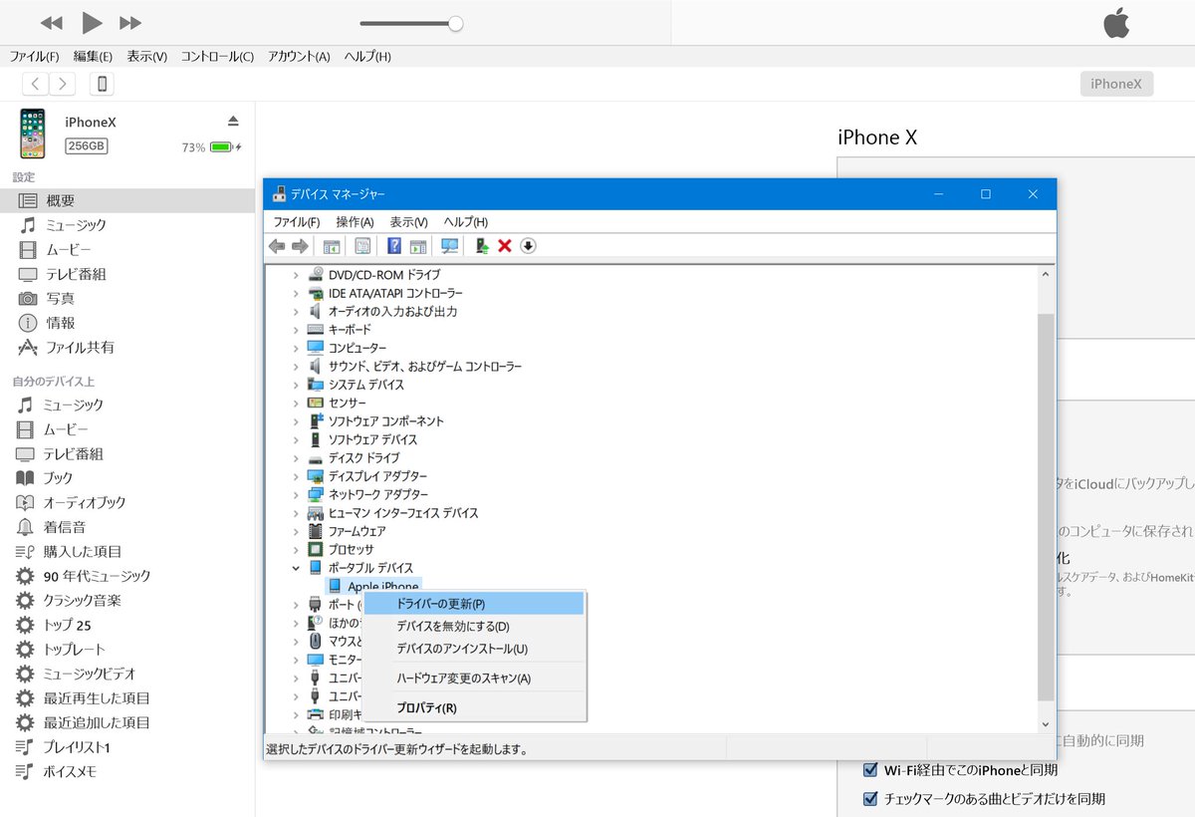This screenshot has height=817, width=1195.
Task: Open ミュージックビデオ smart playlist
Action: pos(127,674)
